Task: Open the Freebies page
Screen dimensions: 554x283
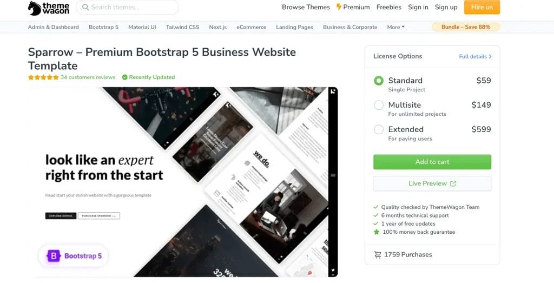Action: pyautogui.click(x=388, y=7)
